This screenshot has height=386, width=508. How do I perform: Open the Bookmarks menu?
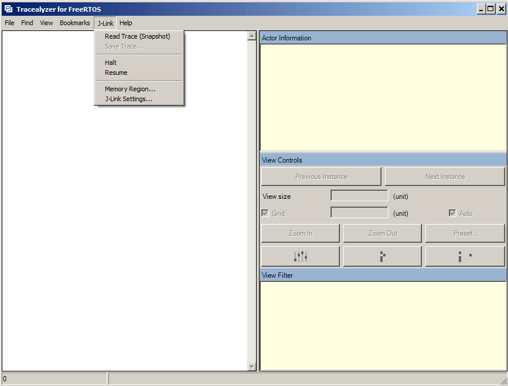click(x=75, y=23)
